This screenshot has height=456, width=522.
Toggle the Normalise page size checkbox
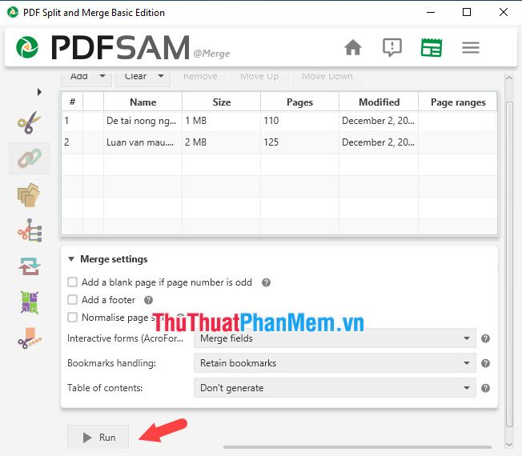tap(72, 318)
